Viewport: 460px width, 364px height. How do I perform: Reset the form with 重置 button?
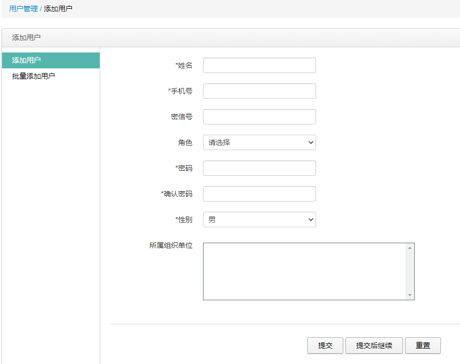point(422,345)
